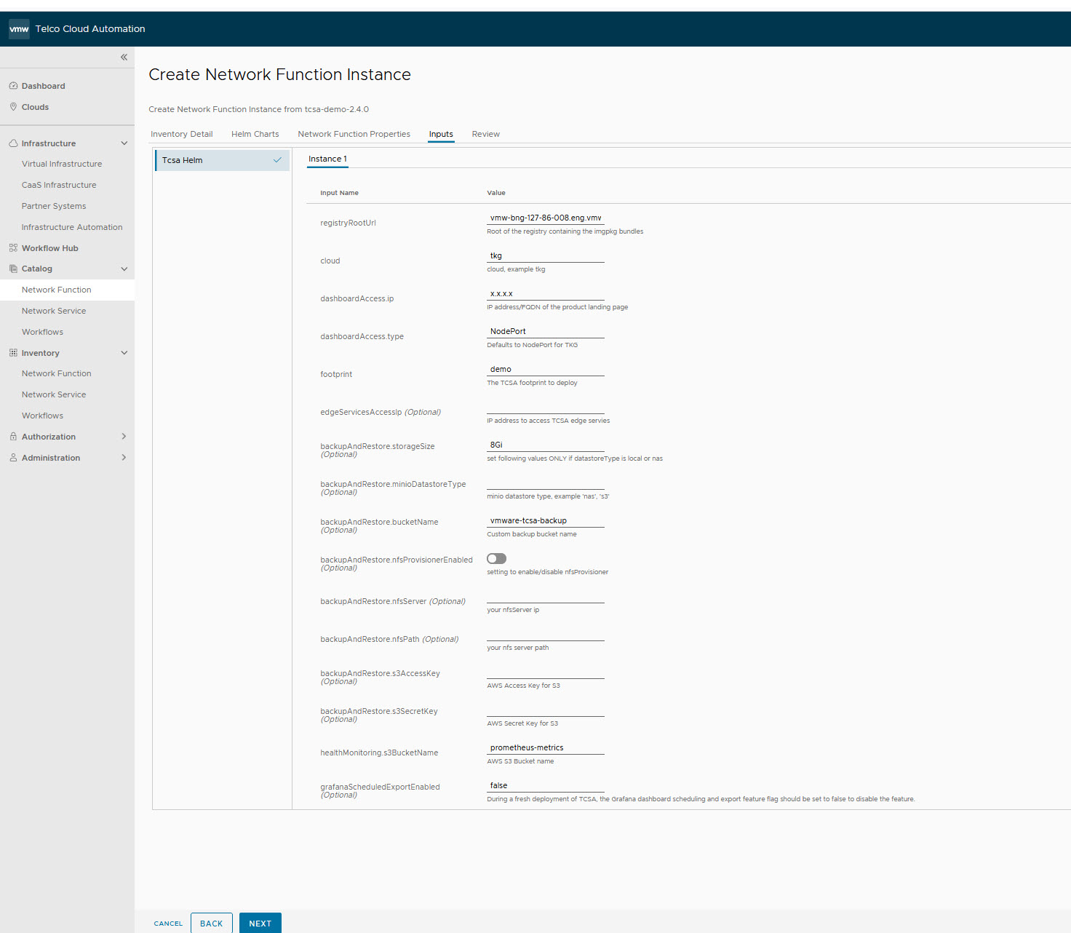Open Infrastructure Automation page
Image resolution: width=1071 pixels, height=933 pixels.
(x=72, y=227)
